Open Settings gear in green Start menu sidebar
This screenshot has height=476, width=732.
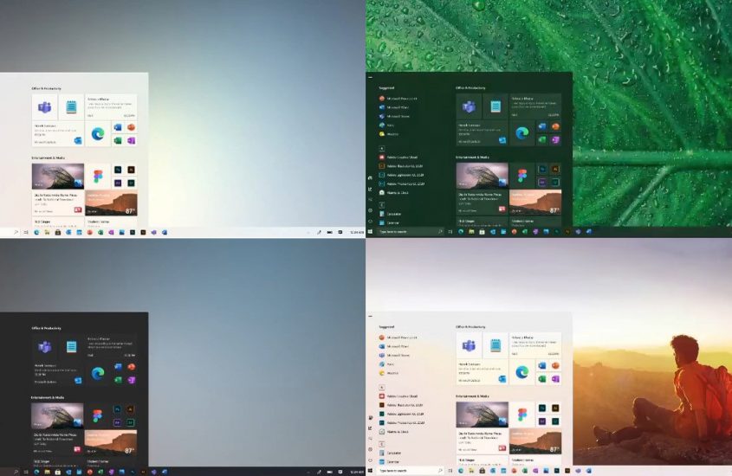[371, 210]
